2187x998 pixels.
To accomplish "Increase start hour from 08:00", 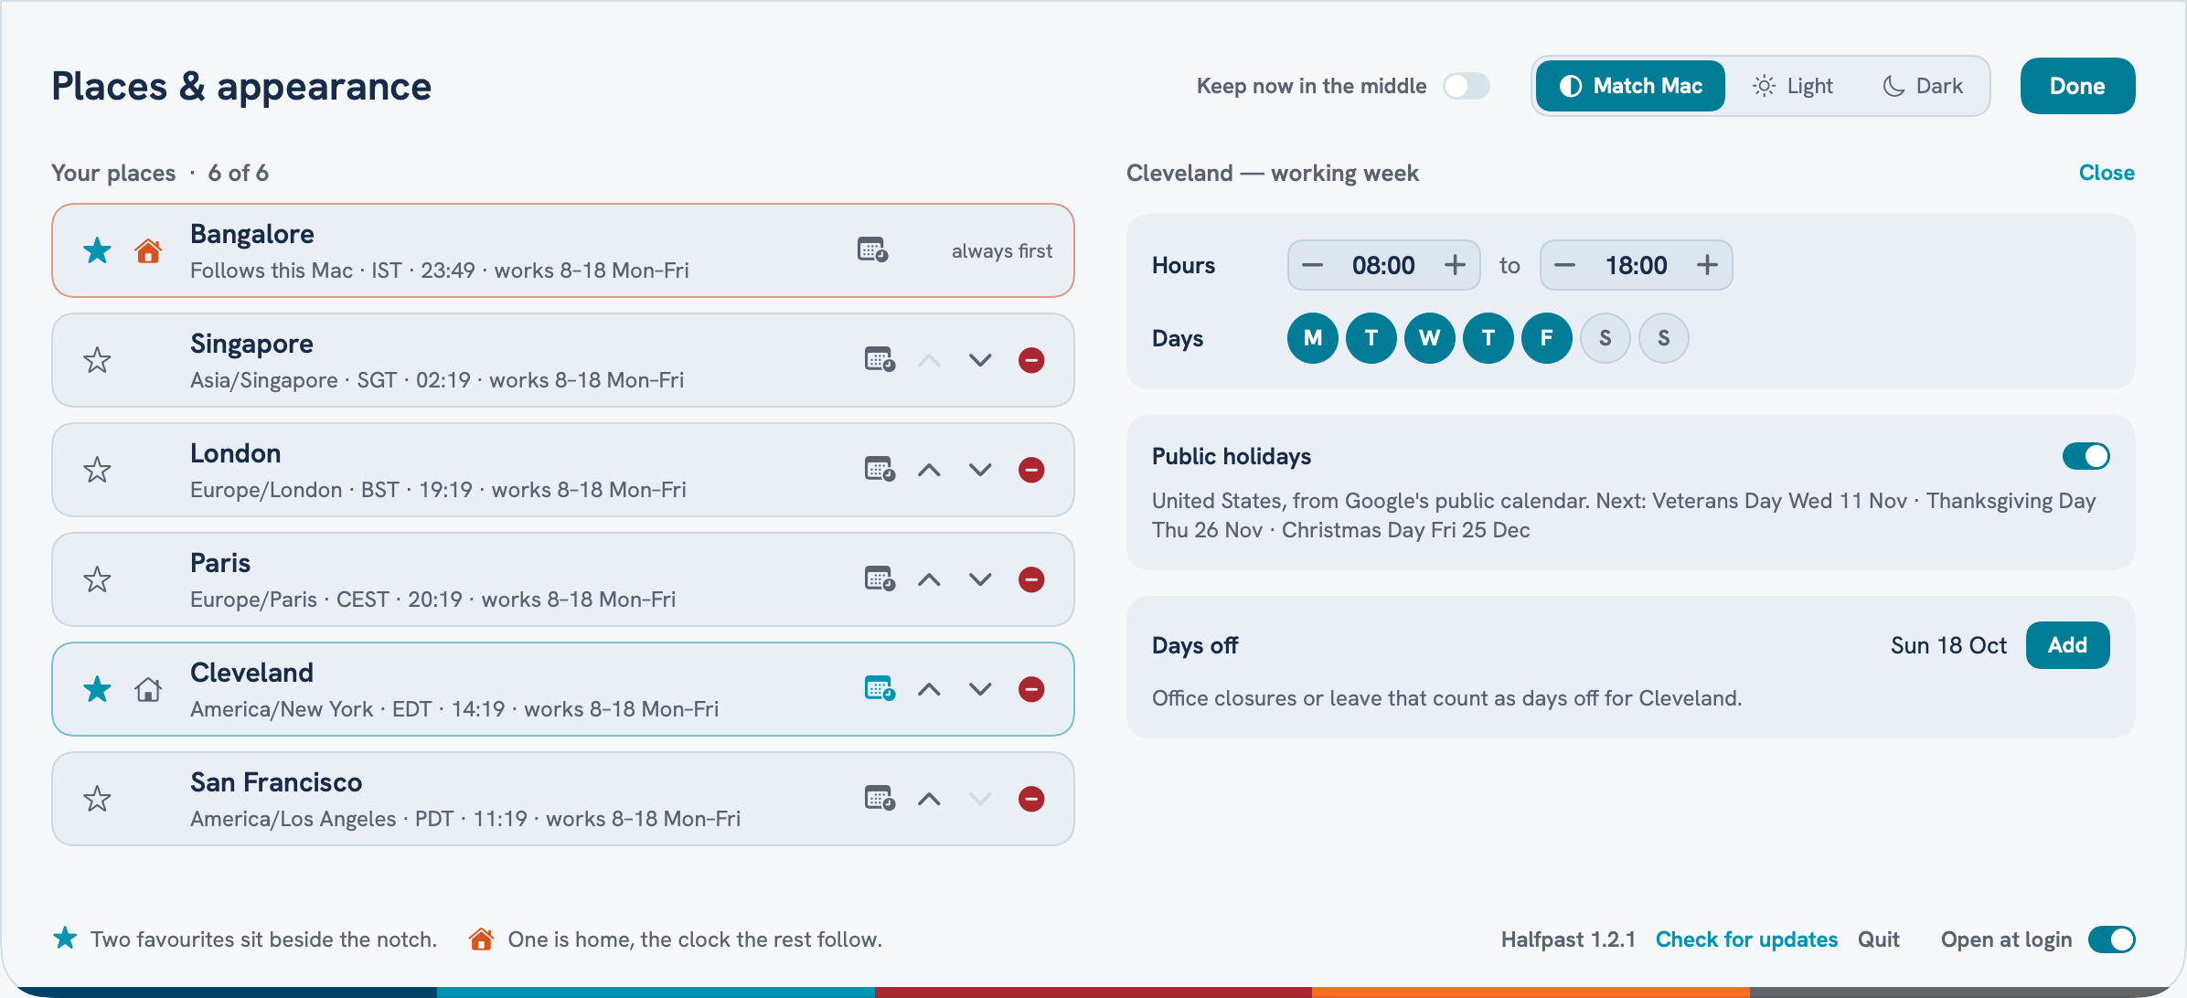I will pyautogui.click(x=1455, y=265).
